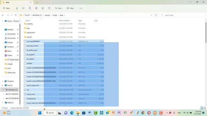Open the Windows Start menu
Image resolution: width=207 pixels, height=116 pixels.
(40, 113)
